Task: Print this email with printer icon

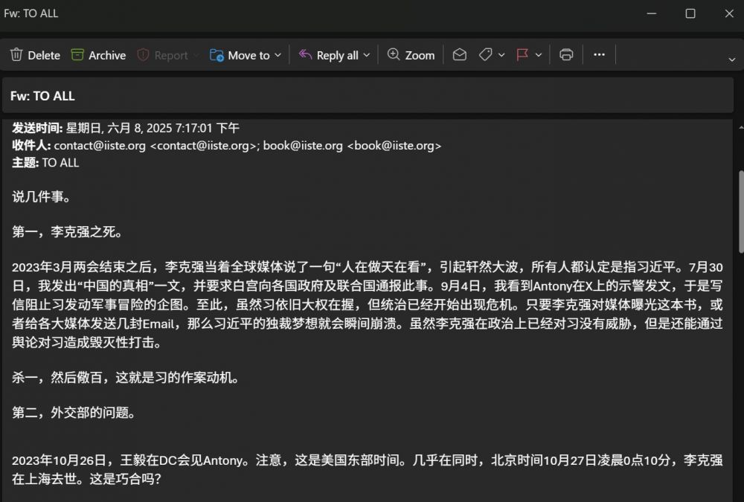Action: tap(566, 55)
